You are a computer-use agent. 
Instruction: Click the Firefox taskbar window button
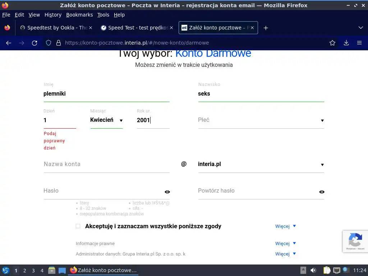103,270
